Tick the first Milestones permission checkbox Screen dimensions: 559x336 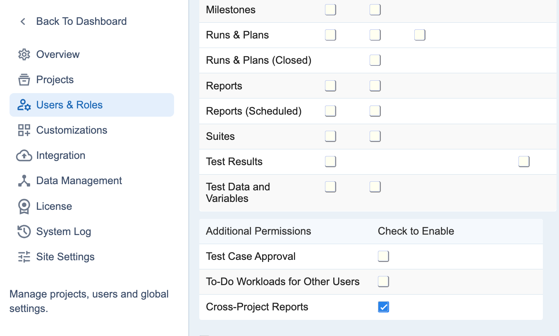(x=330, y=10)
